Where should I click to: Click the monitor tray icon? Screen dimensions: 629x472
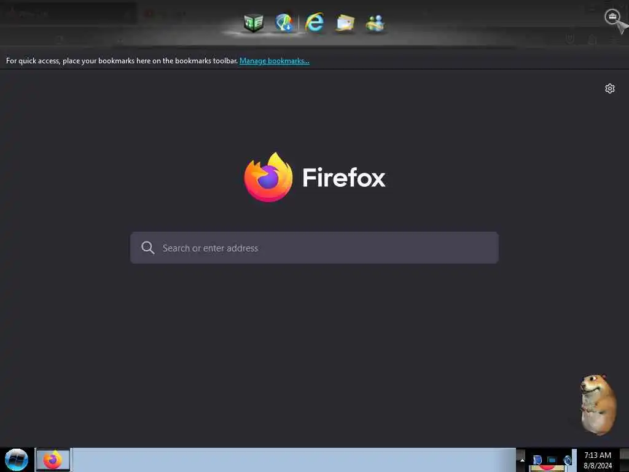552,460
